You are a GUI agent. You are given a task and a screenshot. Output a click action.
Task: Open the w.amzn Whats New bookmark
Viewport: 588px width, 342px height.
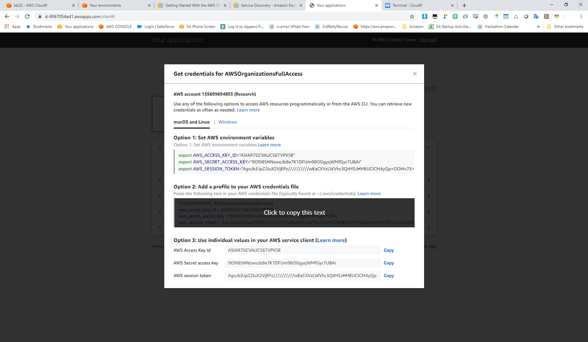[289, 27]
